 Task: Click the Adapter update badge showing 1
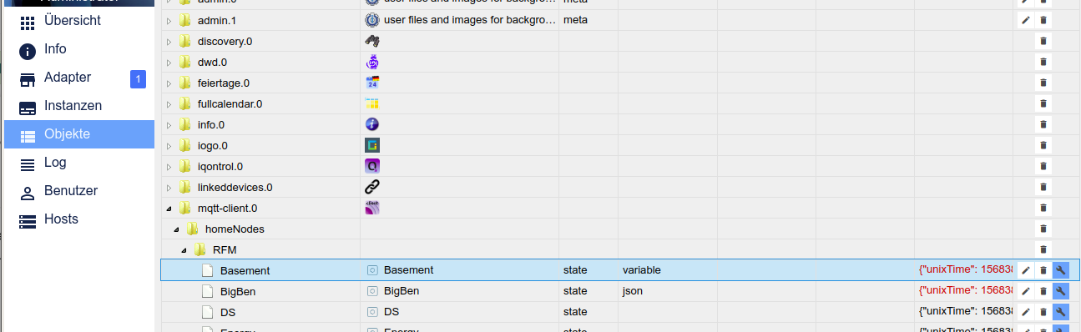tap(138, 78)
